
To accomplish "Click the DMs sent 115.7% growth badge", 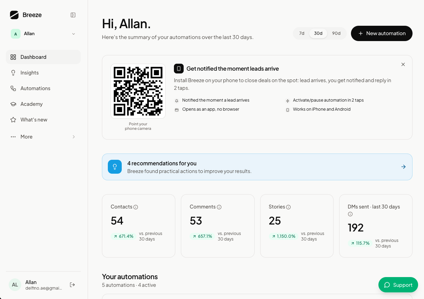I will 360,243.
